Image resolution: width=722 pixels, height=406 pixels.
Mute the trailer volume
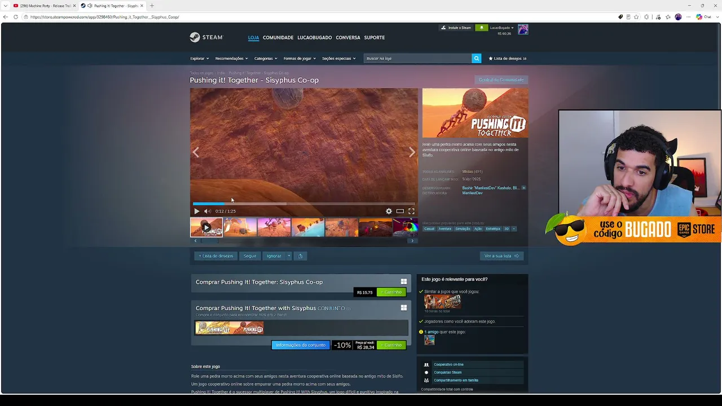207,211
